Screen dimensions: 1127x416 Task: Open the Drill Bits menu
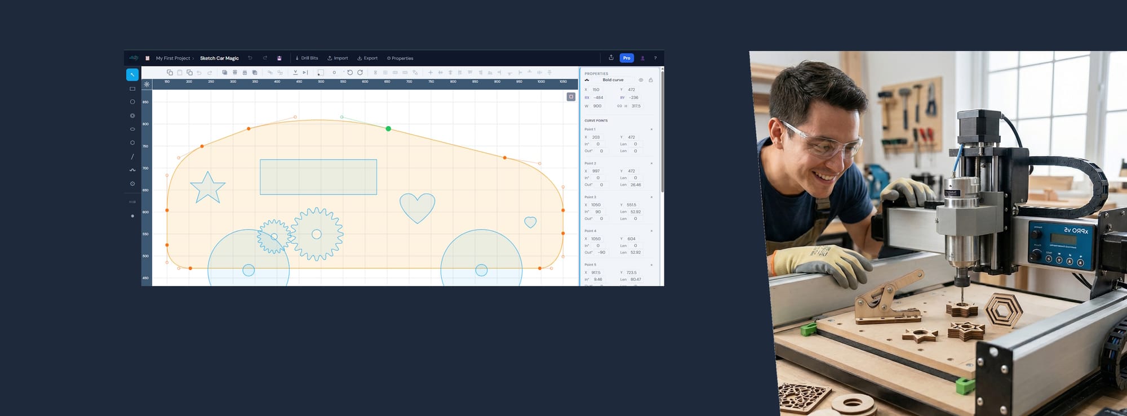307,58
